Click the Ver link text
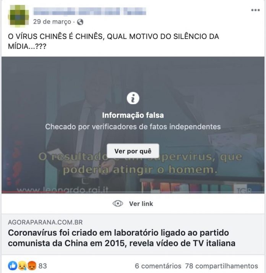Viewport: 266px width, 273px height. [141, 204]
